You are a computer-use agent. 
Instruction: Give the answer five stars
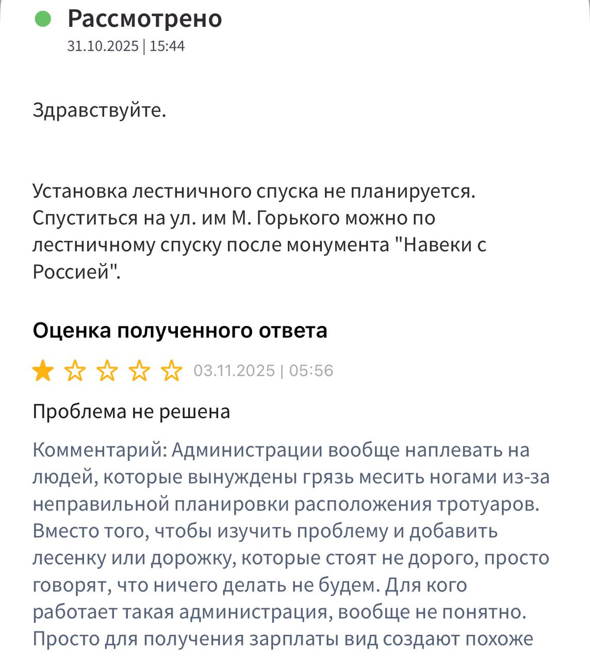click(x=171, y=371)
